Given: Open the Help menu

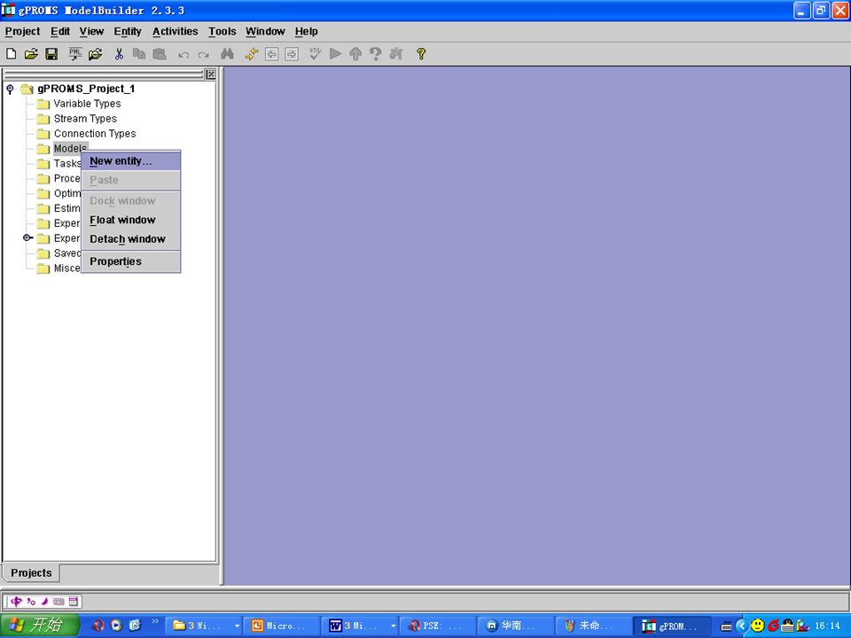Looking at the screenshot, I should tap(307, 32).
